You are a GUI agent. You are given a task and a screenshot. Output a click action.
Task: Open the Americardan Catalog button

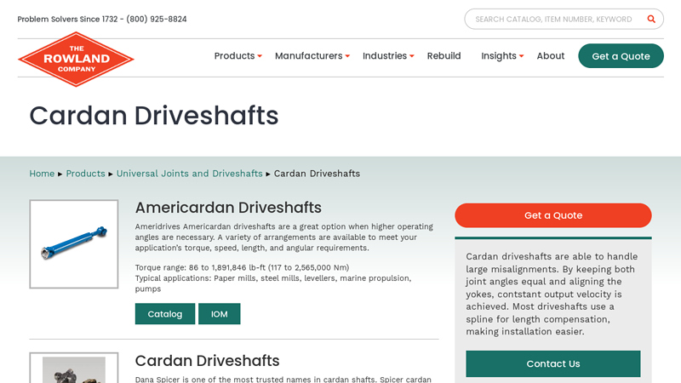[165, 314]
